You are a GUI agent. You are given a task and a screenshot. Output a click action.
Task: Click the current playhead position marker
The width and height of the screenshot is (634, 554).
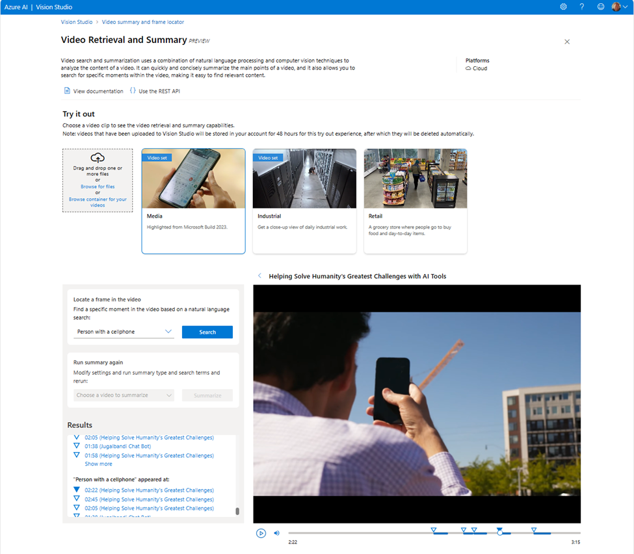(500, 531)
